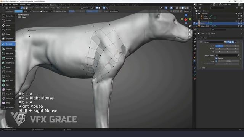
Task: Open the viewport View menu
Action: click(31, 8)
